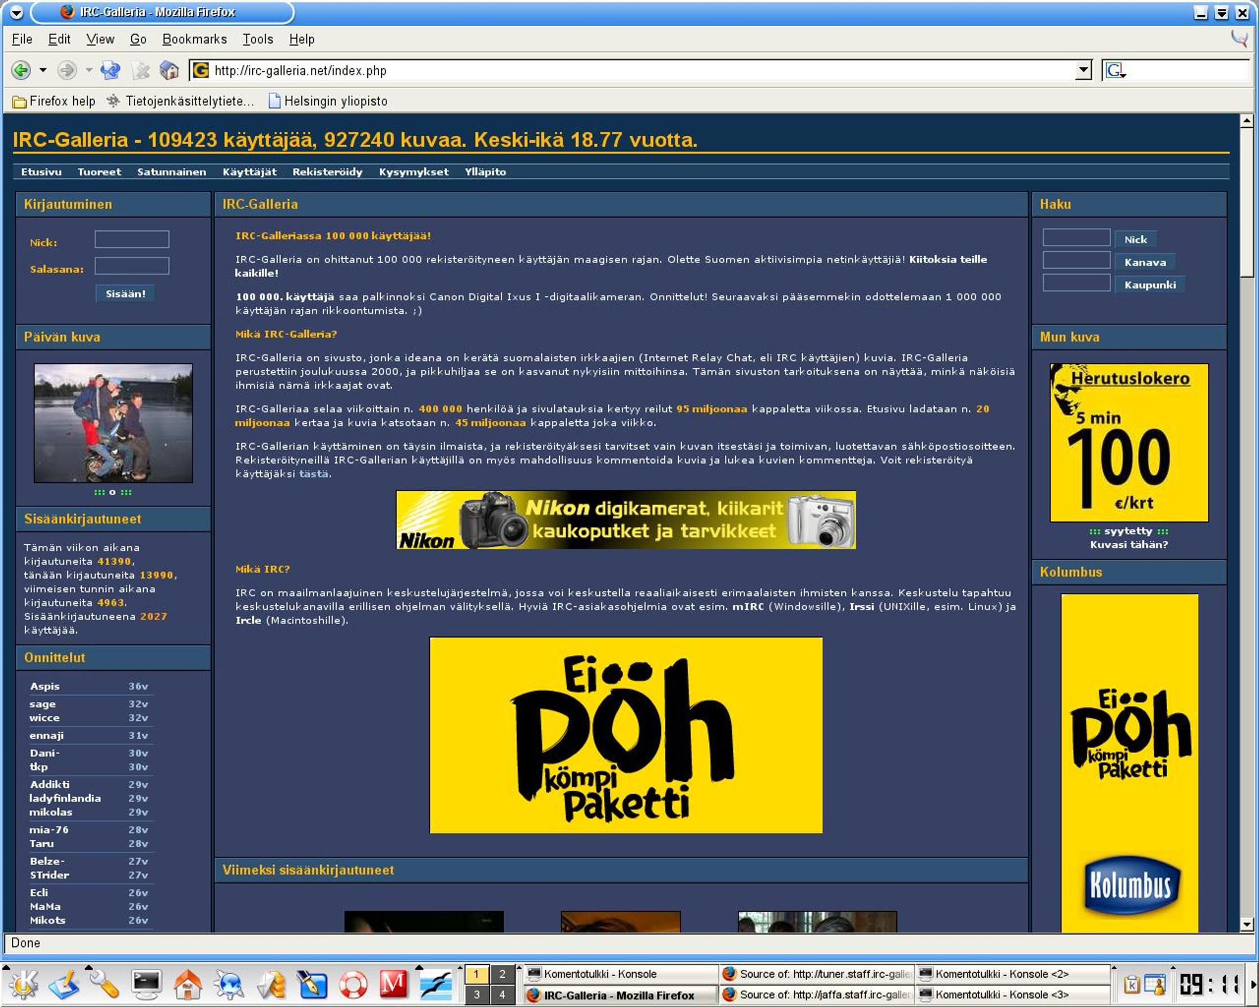The width and height of the screenshot is (1259, 1007).
Task: Open the KDE K menu
Action: [23, 984]
